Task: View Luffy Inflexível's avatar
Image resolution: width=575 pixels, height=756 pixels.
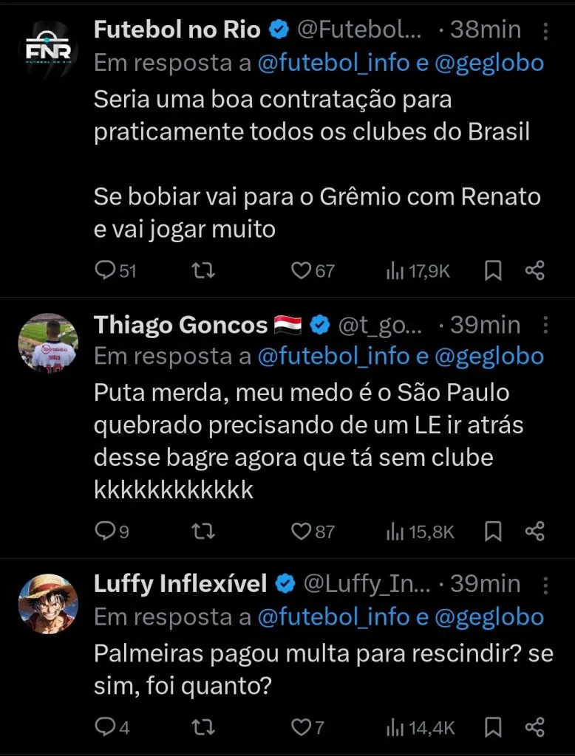Action: [x=47, y=603]
